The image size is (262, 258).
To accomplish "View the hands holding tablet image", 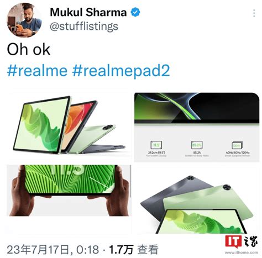I will tap(69, 190).
